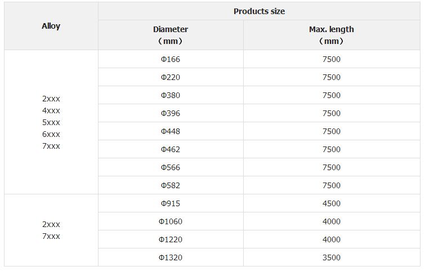Click the Φ462 diameter cell
The image size is (425, 271).
[x=171, y=149]
